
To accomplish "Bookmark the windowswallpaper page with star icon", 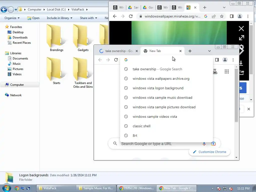I will click(221, 16).
